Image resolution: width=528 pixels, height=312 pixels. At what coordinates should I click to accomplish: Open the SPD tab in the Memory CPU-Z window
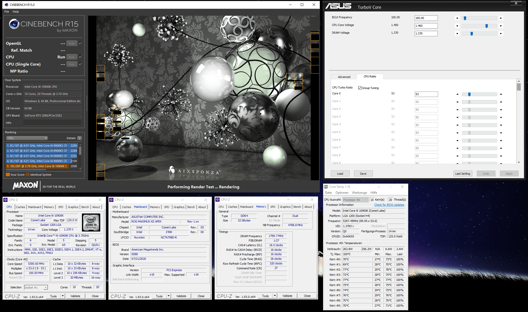pyautogui.click(x=273, y=207)
